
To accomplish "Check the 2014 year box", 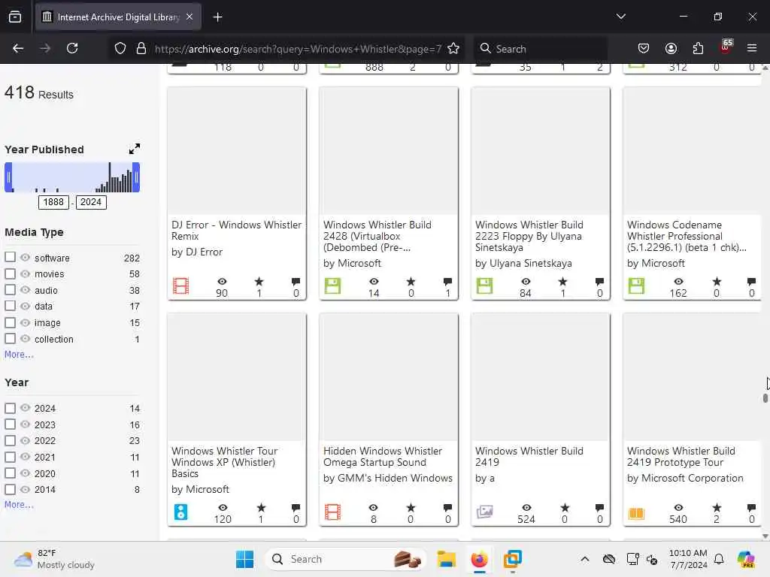I will [x=10, y=488].
